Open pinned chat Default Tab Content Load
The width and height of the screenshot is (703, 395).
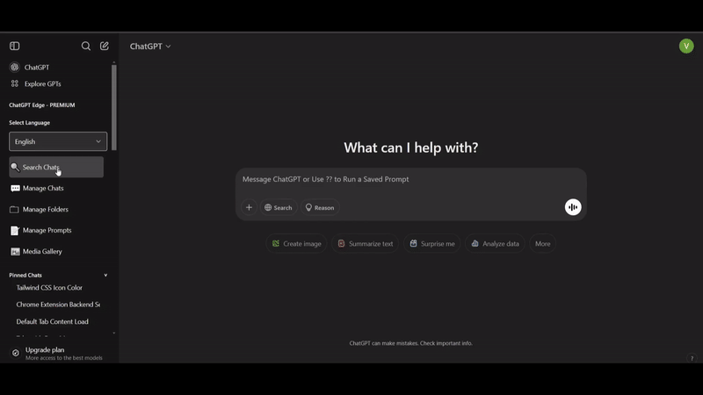tap(53, 321)
